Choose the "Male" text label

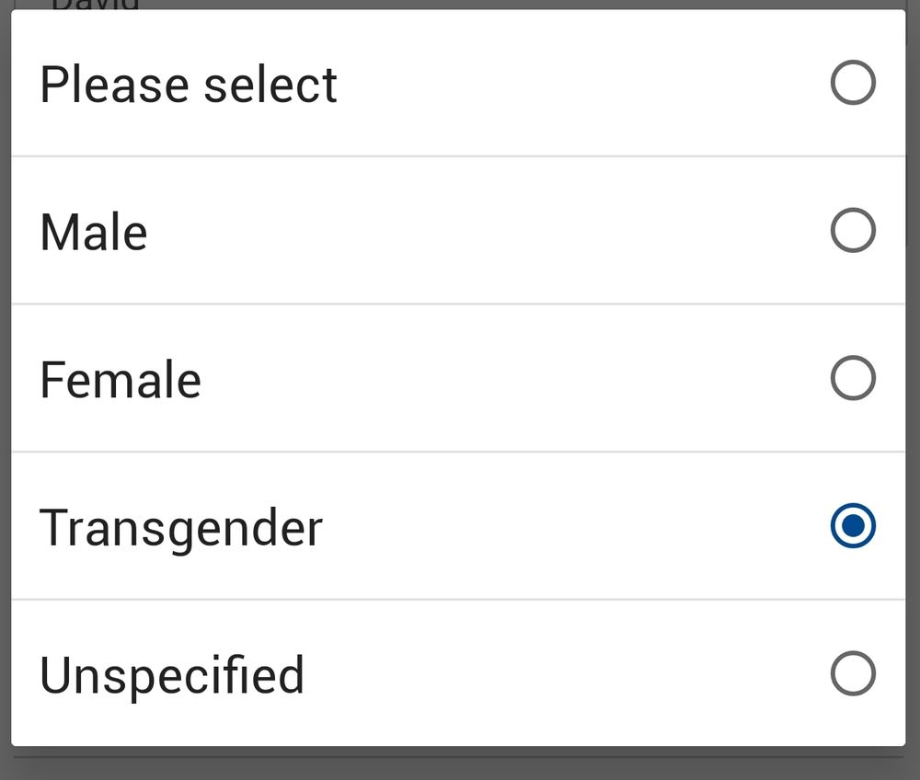(94, 232)
